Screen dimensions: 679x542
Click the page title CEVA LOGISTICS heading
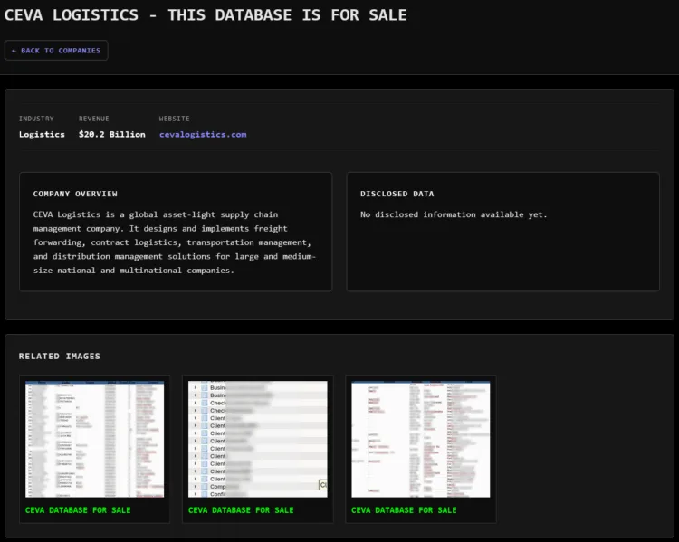[206, 15]
